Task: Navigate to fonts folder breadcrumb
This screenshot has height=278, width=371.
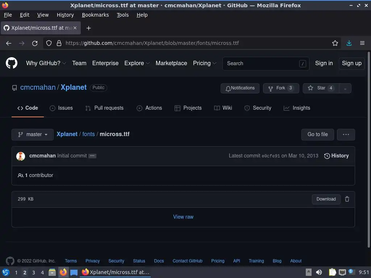Action: [x=88, y=134]
